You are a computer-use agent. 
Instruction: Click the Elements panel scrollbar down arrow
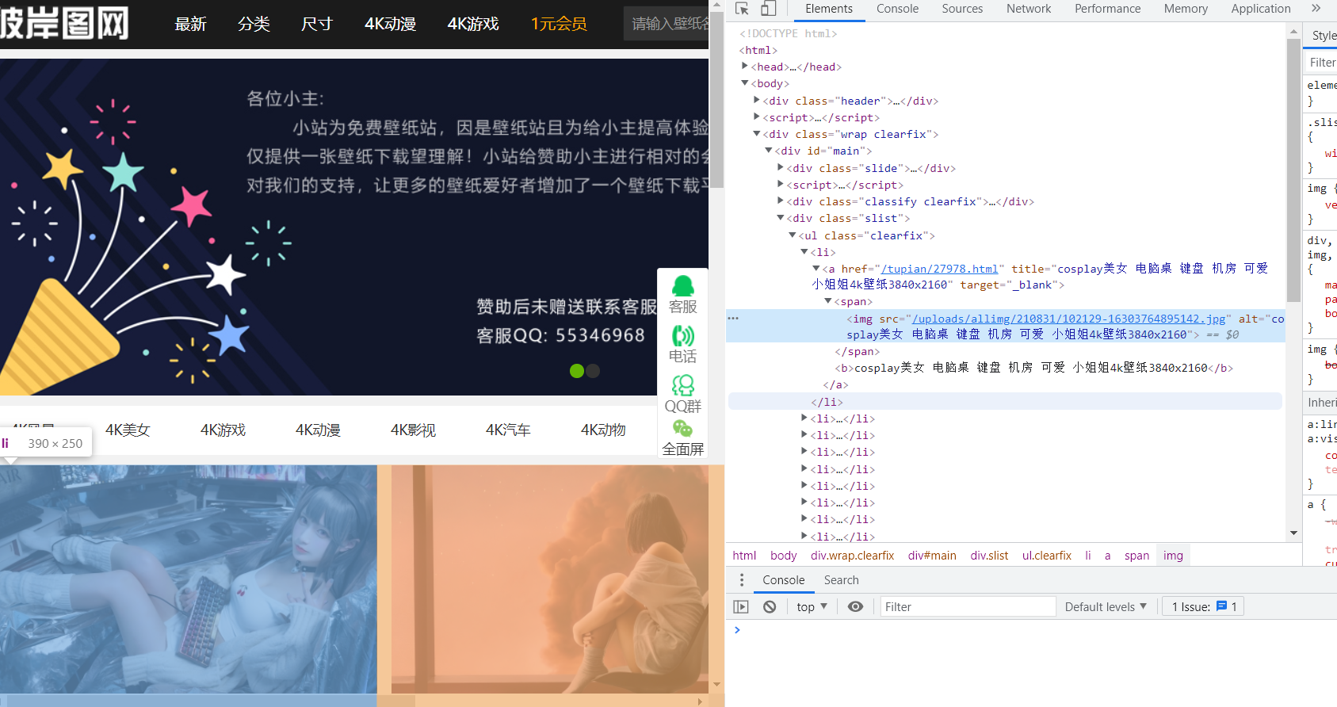point(1294,533)
